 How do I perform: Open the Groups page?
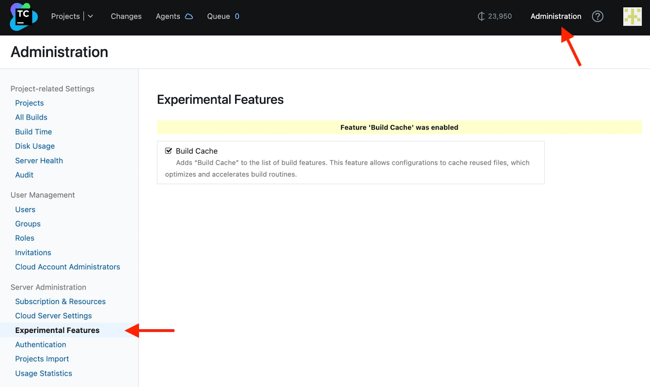point(28,224)
